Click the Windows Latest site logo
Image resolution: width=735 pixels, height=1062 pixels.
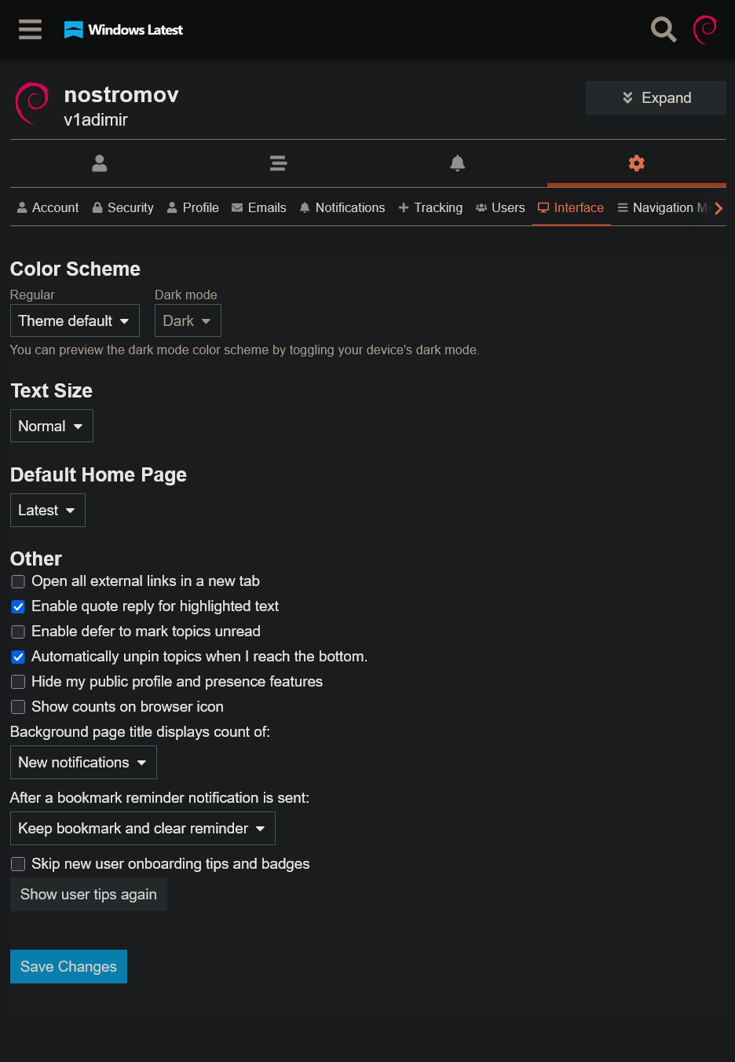(123, 30)
